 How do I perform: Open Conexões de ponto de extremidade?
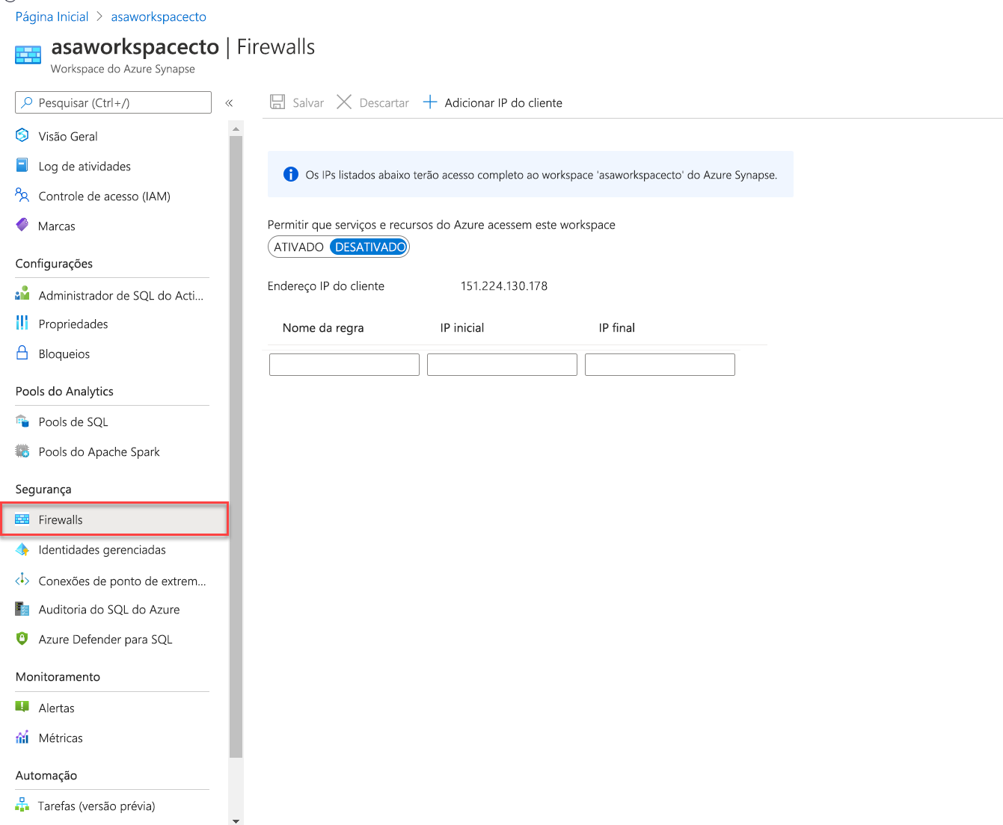tap(123, 581)
